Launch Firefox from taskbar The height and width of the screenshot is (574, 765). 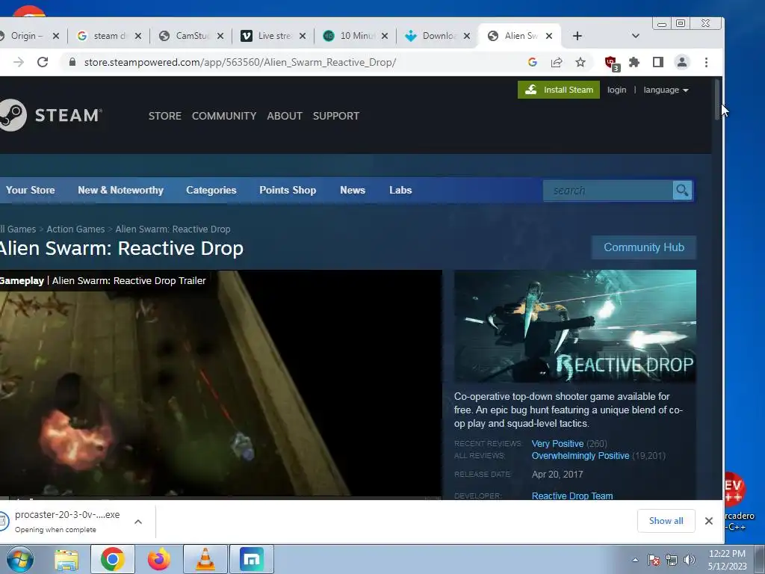coord(159,559)
